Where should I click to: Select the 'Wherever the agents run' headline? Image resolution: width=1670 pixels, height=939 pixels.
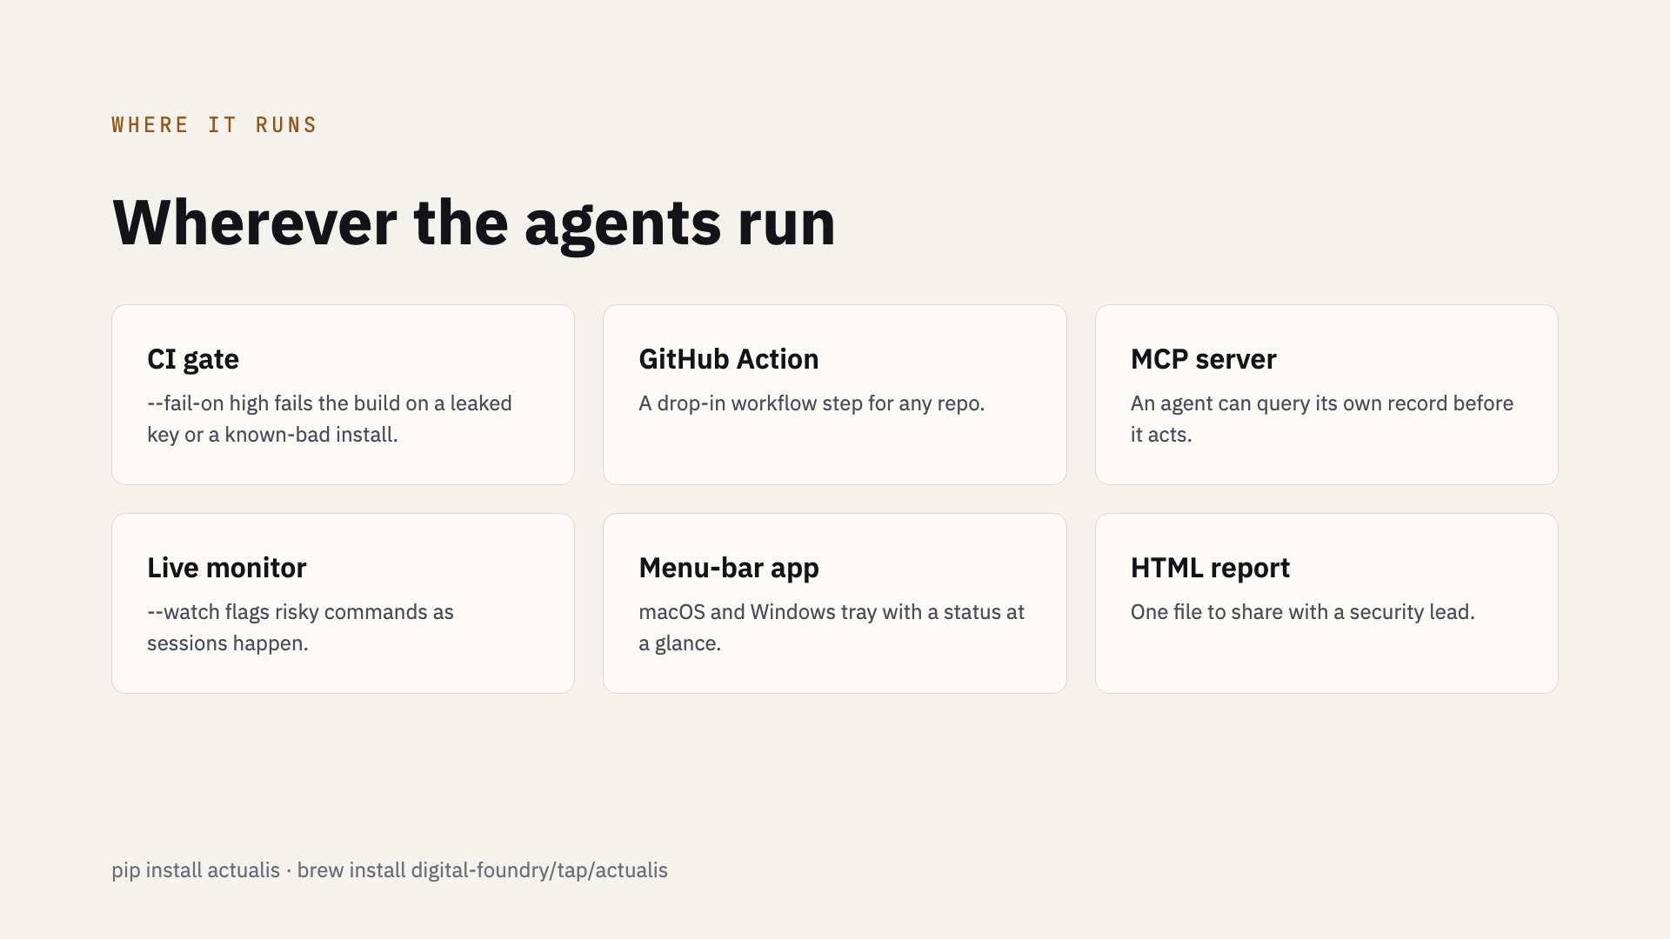(474, 223)
